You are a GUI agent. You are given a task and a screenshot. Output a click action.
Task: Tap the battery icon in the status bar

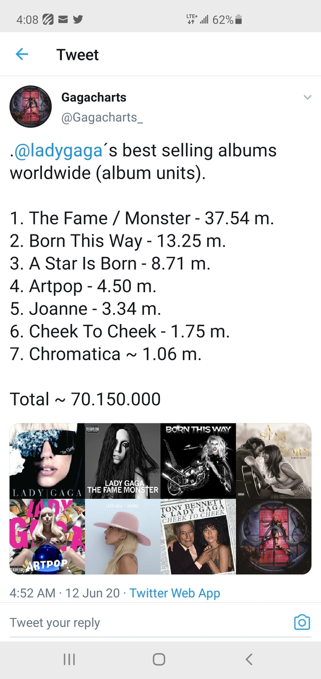(x=238, y=20)
